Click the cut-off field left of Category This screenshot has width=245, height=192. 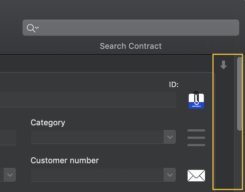(x=8, y=138)
